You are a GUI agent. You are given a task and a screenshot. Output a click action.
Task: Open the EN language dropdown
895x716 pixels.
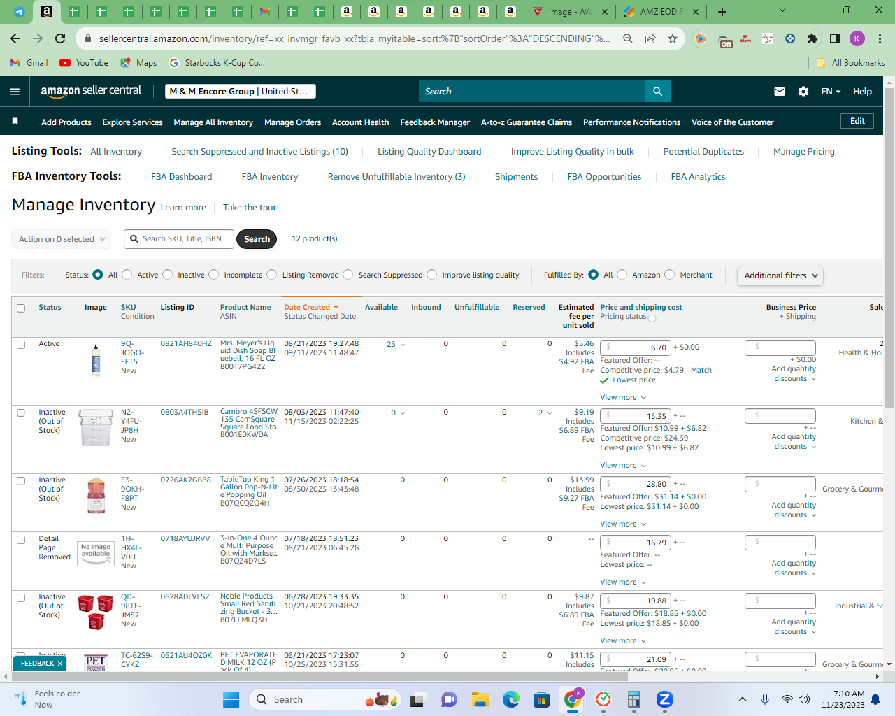click(x=831, y=92)
